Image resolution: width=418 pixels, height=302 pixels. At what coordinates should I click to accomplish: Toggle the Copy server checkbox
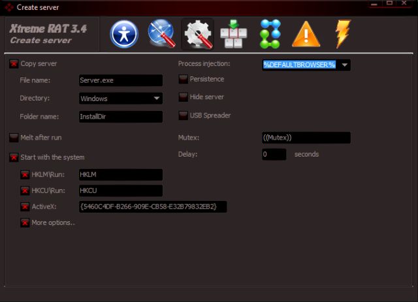tap(14, 64)
